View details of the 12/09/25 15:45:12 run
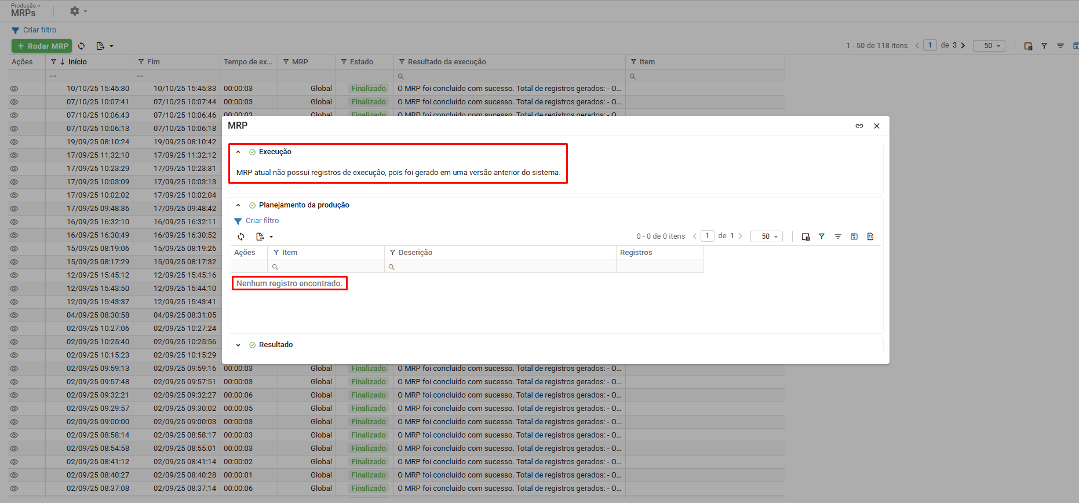This screenshot has height=503, width=1079. click(x=14, y=275)
